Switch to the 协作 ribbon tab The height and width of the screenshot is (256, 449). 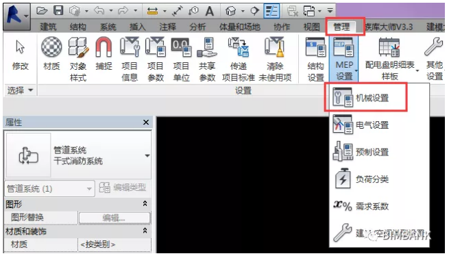[x=282, y=27]
